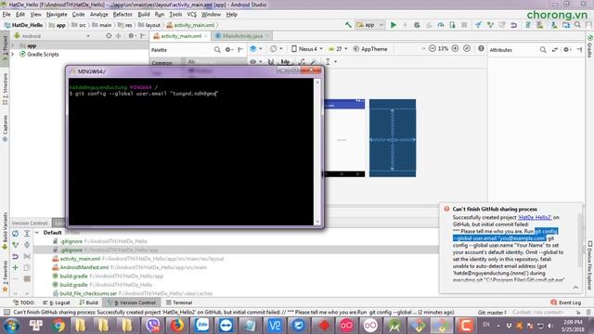The height and width of the screenshot is (334, 594).
Task: Open Android project view dropdown
Action: coord(52,36)
